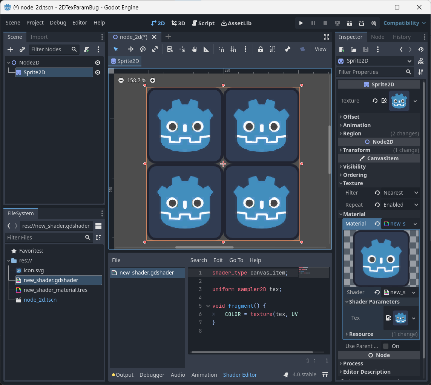431x385 pixels.
Task: Enable smart snapping with the magnet icon
Action: [221, 49]
